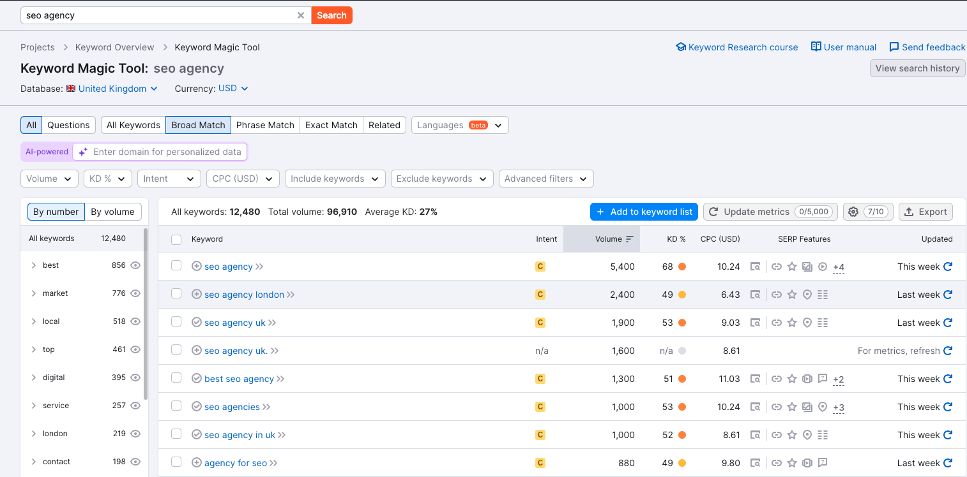Tick the checkbox for best seo agency
Viewport: 967px width, 477px height.
(176, 378)
